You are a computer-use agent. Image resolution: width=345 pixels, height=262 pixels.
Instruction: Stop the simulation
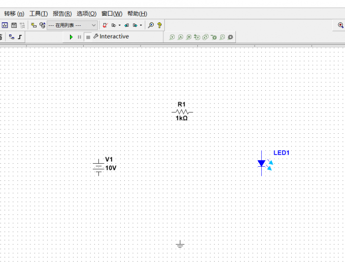coord(88,37)
